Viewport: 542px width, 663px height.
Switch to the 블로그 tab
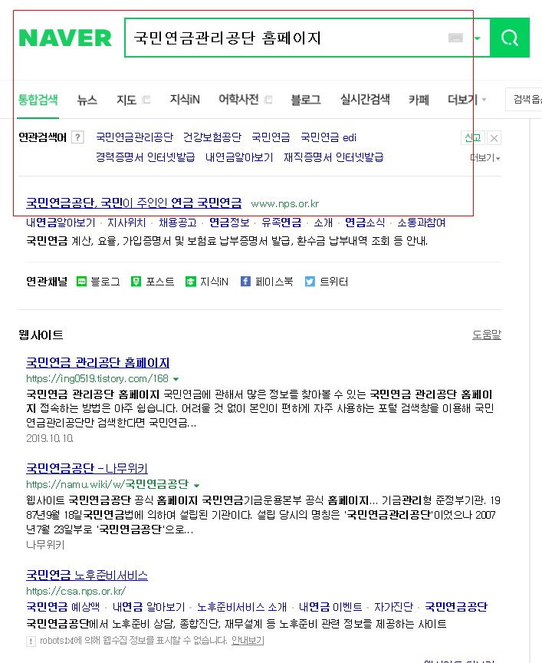pos(305,101)
